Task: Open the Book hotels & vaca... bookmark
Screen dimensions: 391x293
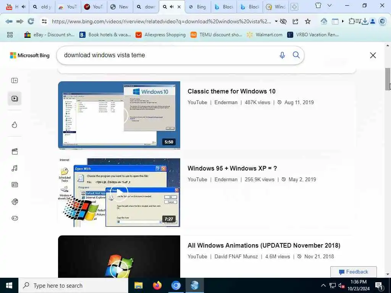Action: [x=105, y=35]
